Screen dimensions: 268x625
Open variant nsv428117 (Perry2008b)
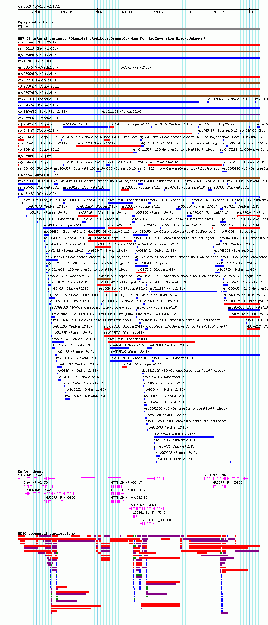(x=38, y=49)
